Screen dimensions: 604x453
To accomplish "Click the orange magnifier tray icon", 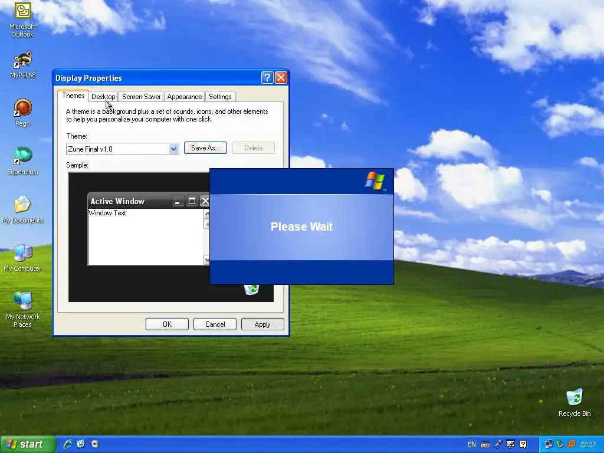I will tap(571, 445).
